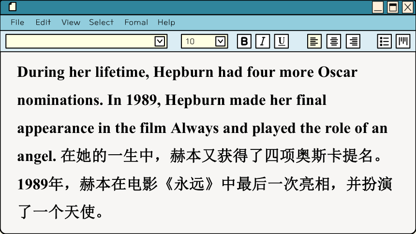Viewport: 416px width, 234px height.
Task: Center align the text
Action: 334,42
